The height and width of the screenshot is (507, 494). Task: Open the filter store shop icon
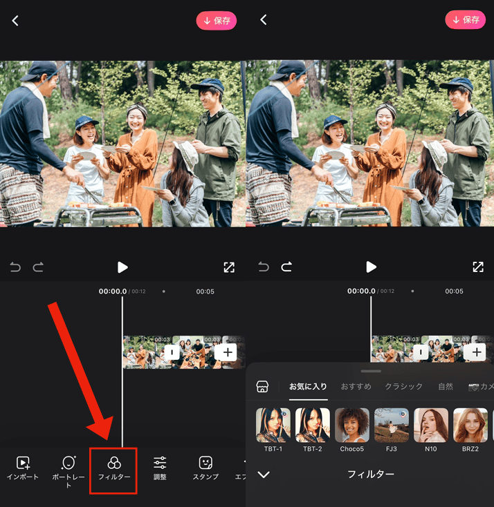click(262, 387)
